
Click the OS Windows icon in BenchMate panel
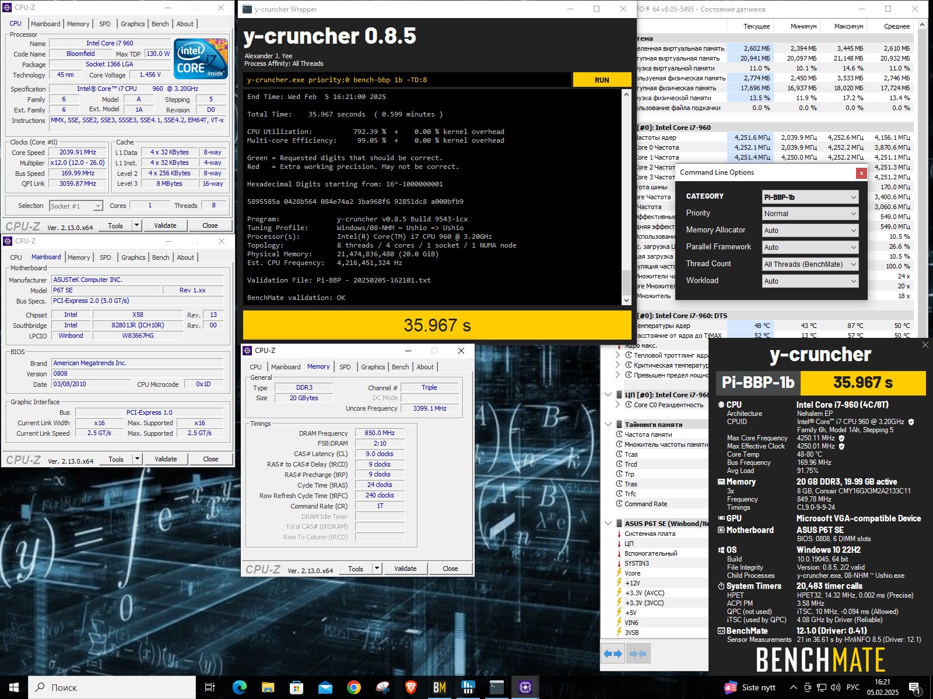(721, 550)
